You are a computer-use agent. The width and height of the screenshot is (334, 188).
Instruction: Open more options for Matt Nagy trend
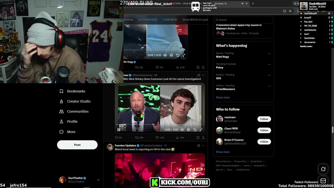click(269, 54)
